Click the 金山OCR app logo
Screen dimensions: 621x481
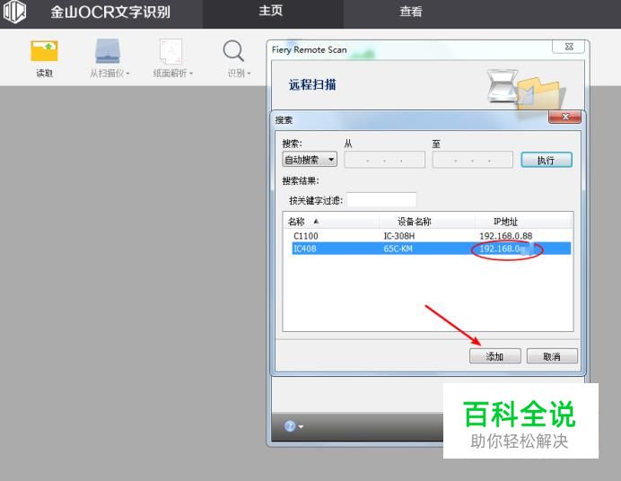pyautogui.click(x=14, y=12)
